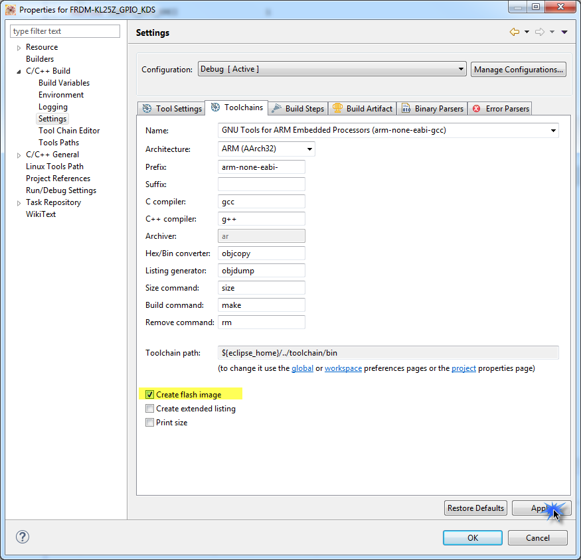
Task: Click the help question mark icon
Action: click(x=22, y=537)
